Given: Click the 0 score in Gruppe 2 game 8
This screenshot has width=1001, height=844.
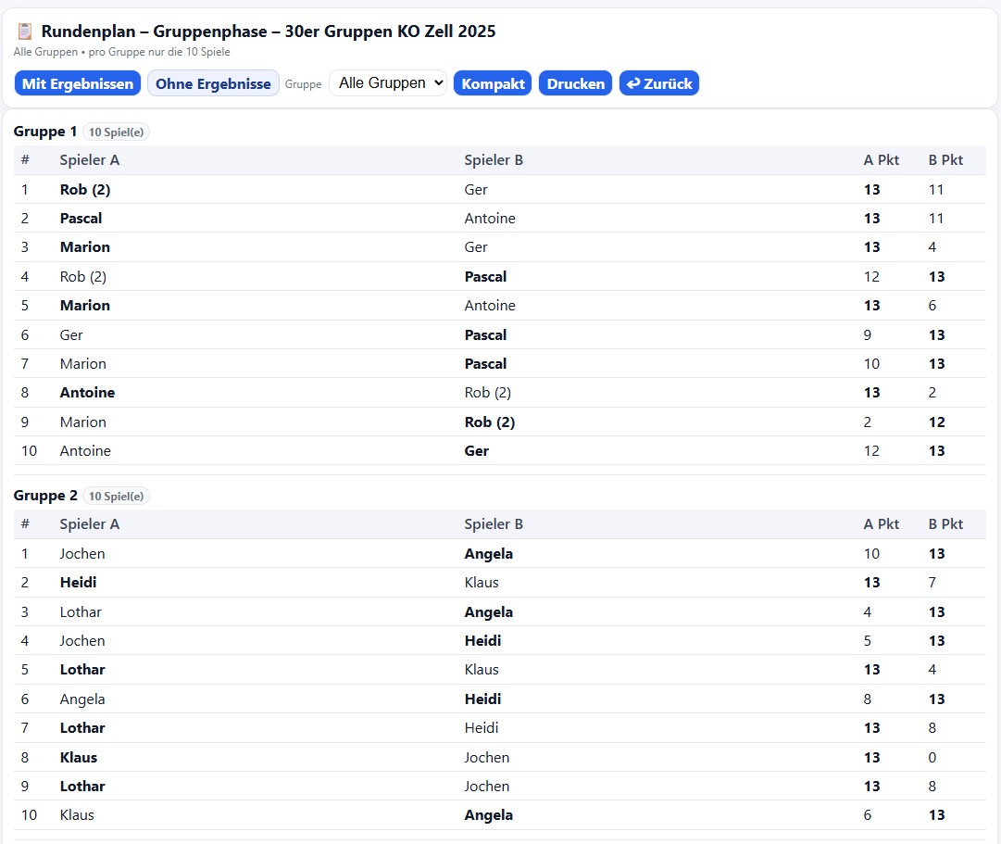Looking at the screenshot, I should click(932, 758).
